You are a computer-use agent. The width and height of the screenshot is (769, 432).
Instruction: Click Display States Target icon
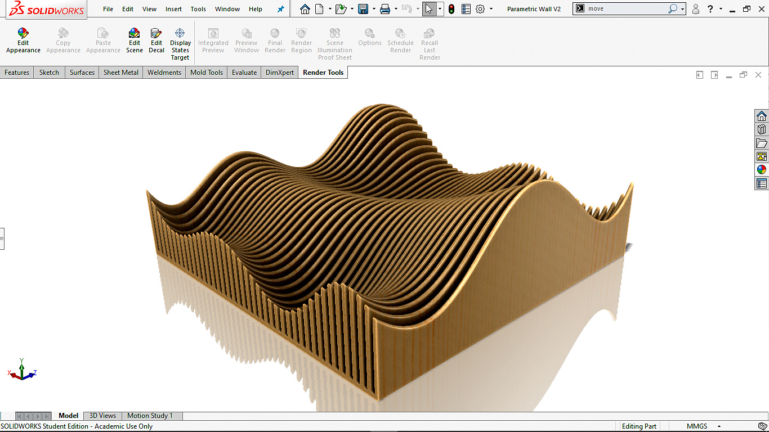(x=180, y=34)
